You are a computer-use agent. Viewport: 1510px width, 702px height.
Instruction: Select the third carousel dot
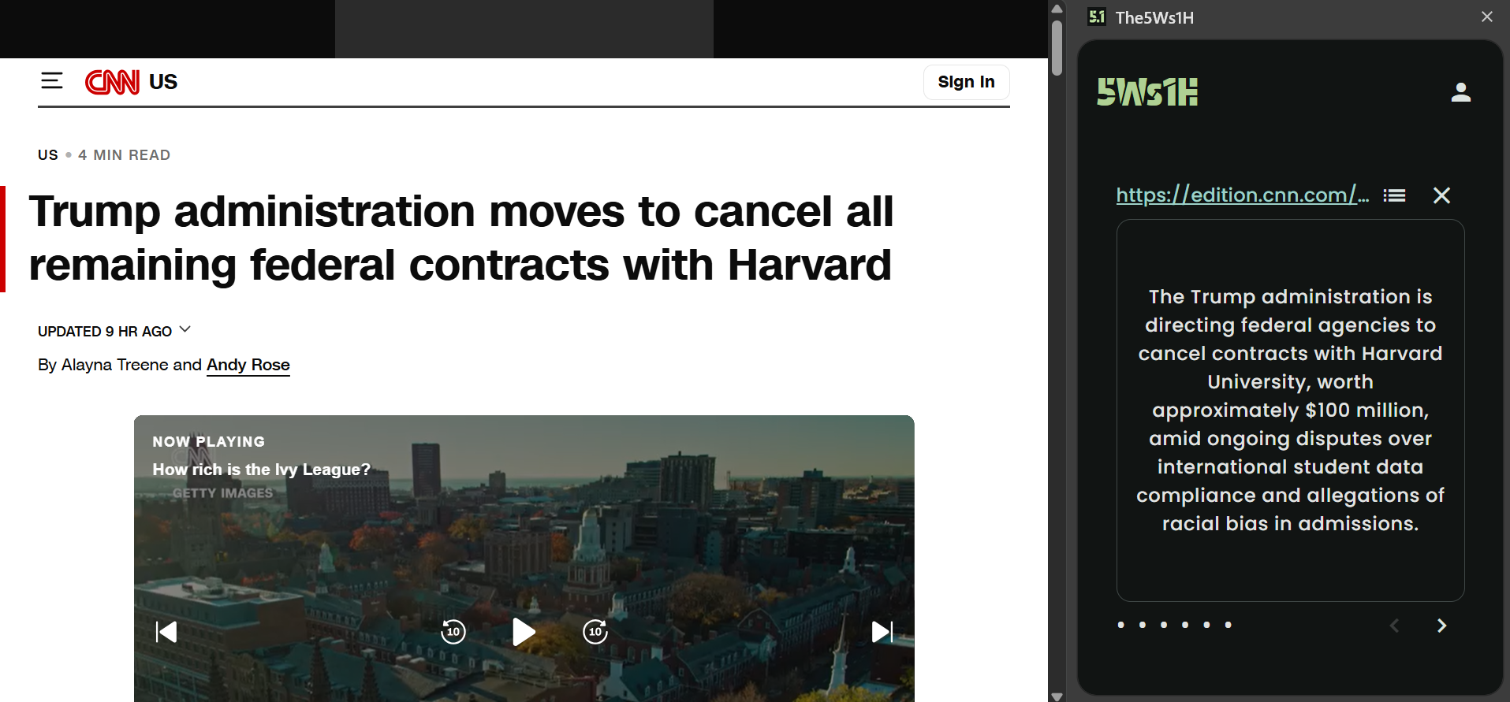1164,625
